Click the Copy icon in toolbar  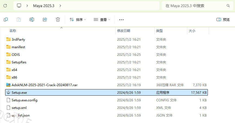[x=6, y=20]
